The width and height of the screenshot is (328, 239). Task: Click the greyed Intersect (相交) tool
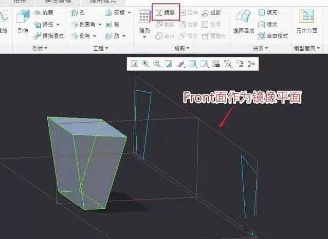point(189,36)
